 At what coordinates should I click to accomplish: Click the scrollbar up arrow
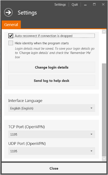pyautogui.click(x=104, y=32)
